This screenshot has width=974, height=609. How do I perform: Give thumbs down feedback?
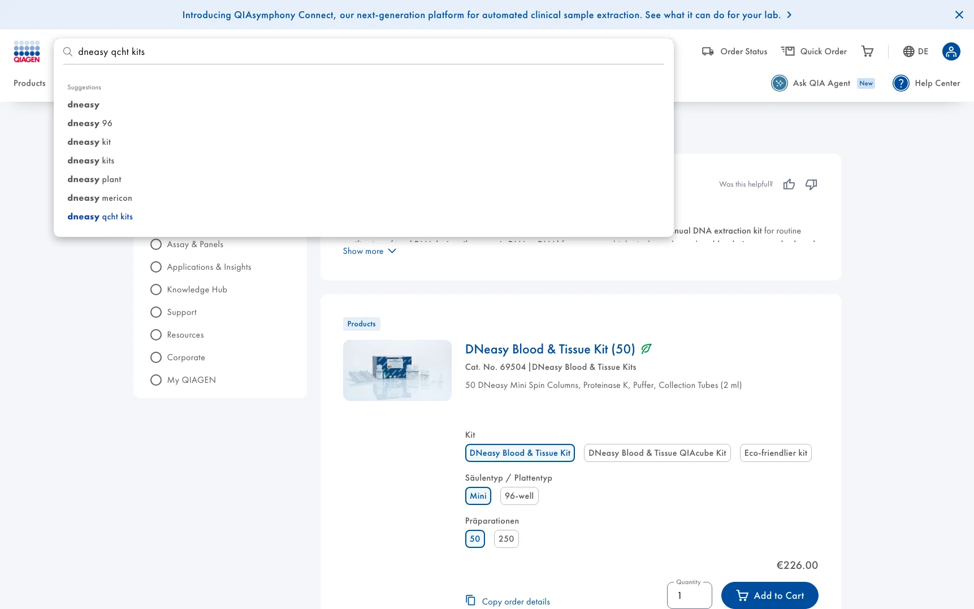coord(811,184)
